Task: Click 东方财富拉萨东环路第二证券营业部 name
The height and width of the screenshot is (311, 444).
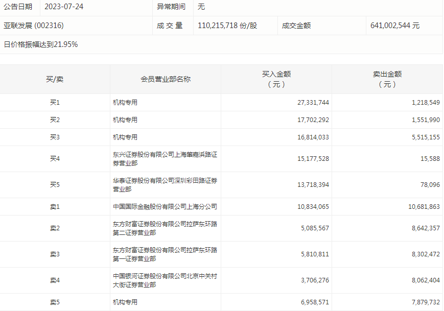Action: click(x=165, y=228)
